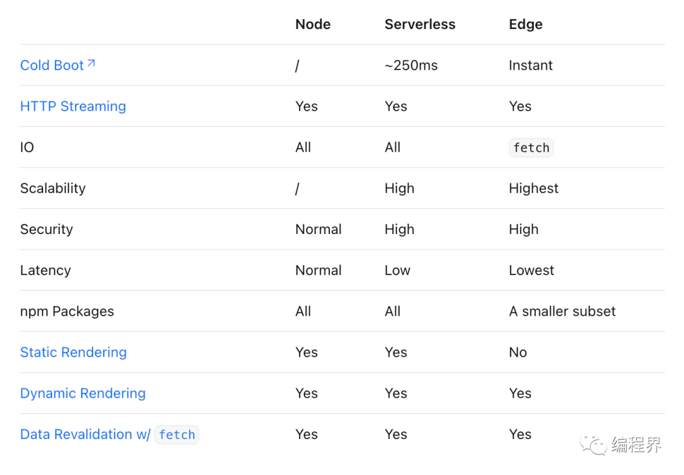Screen dimensions: 684x475
Task: Click the fetch code badge in Data Revalidation
Action: (177, 435)
